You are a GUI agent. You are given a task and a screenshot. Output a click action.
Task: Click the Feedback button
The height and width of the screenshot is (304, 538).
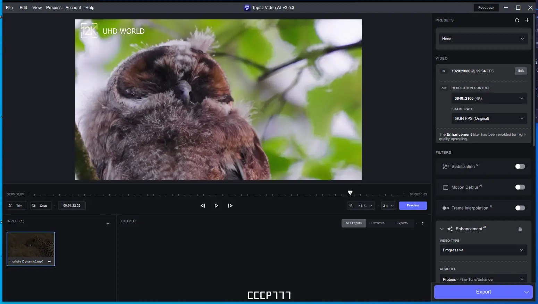tap(486, 8)
